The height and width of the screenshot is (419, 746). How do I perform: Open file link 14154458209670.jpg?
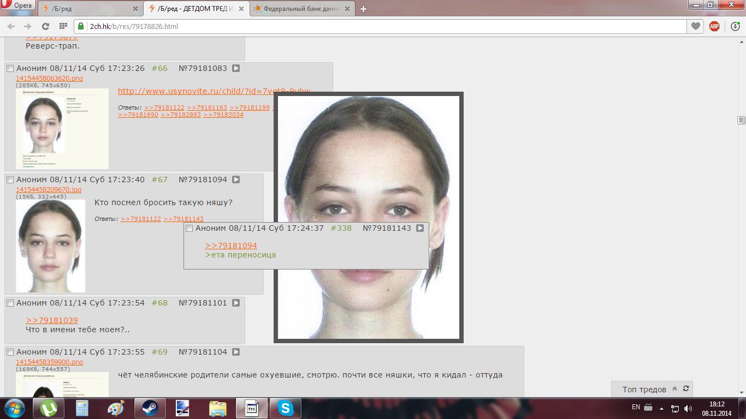49,189
